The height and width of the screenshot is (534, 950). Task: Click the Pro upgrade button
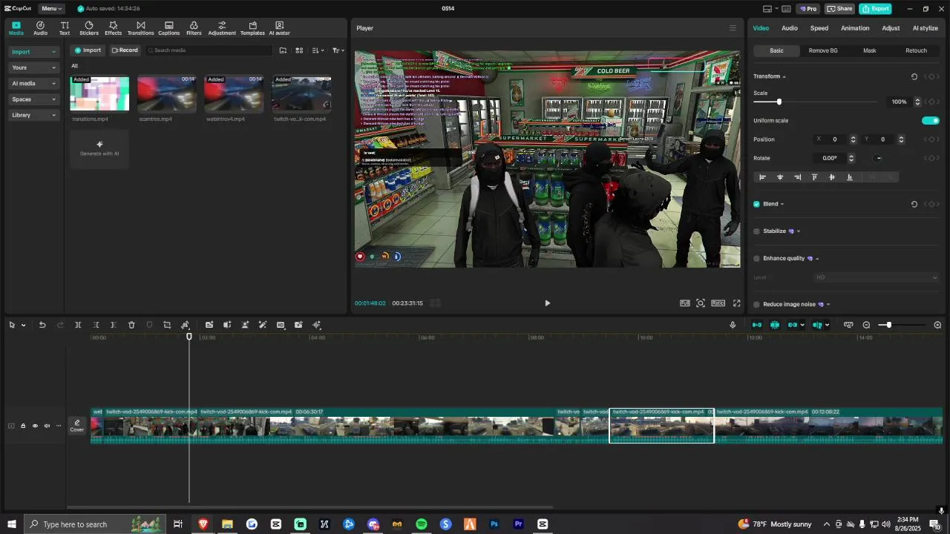point(807,9)
